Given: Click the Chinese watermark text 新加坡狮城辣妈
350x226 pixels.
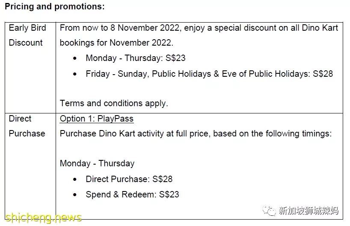Looking at the screenshot, I should click(x=308, y=211).
